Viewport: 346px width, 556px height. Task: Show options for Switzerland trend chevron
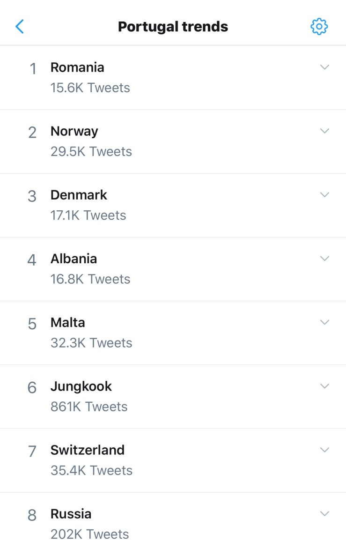coord(324,449)
